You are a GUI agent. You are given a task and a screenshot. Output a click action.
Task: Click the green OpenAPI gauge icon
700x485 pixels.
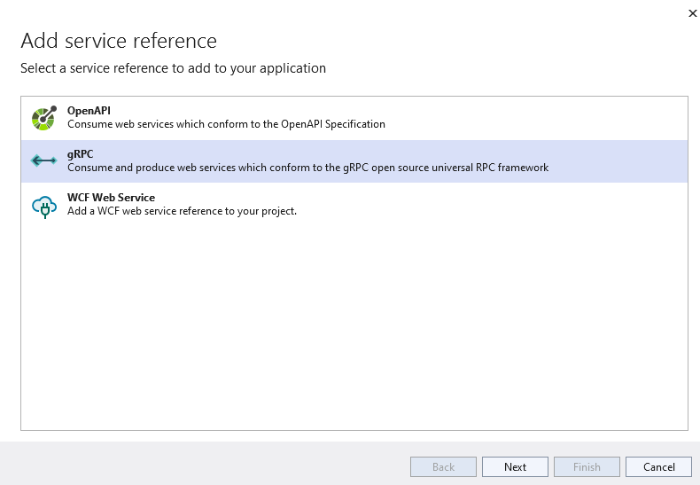pos(44,118)
